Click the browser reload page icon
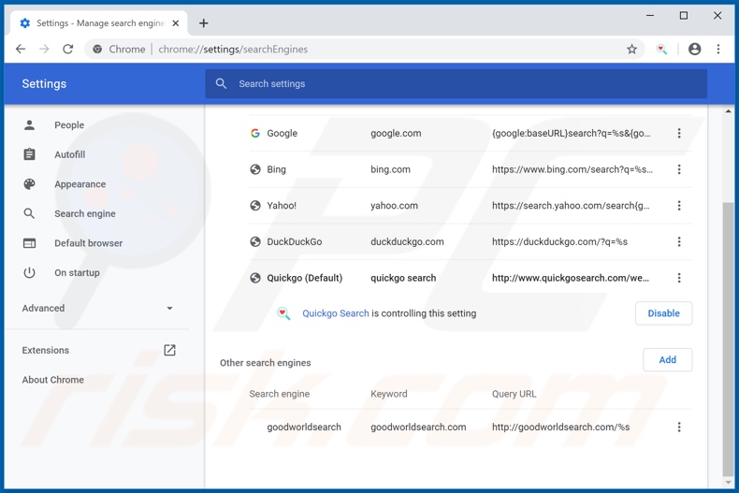Screen dimensions: 739x493 pos(68,50)
